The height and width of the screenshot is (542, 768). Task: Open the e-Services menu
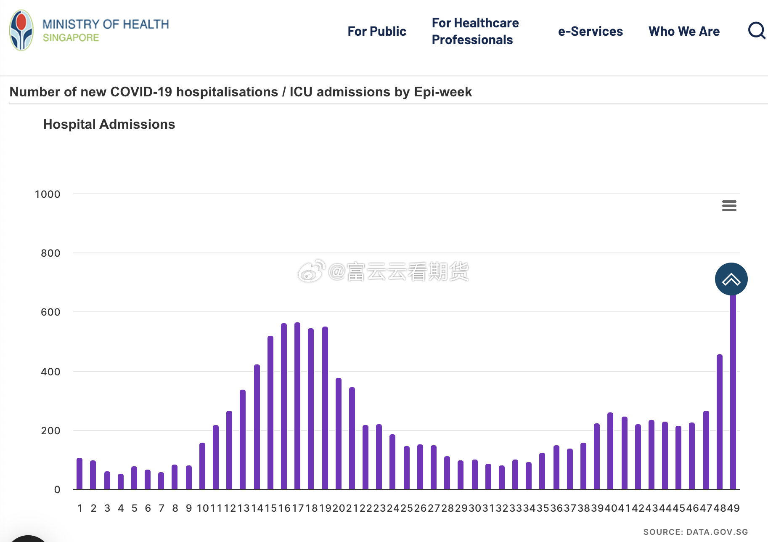591,31
